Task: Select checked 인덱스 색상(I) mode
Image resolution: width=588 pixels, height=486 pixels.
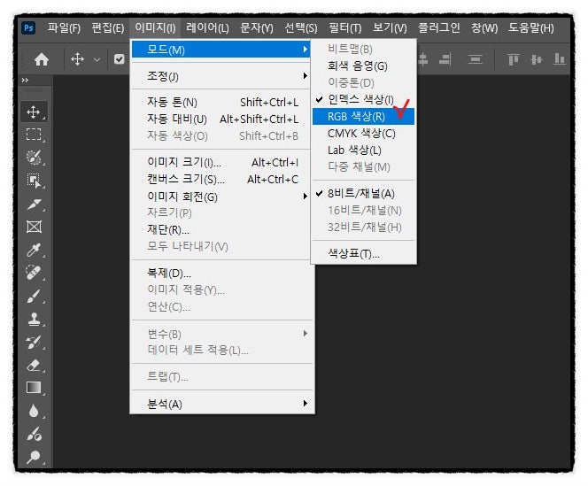Action: [x=363, y=99]
